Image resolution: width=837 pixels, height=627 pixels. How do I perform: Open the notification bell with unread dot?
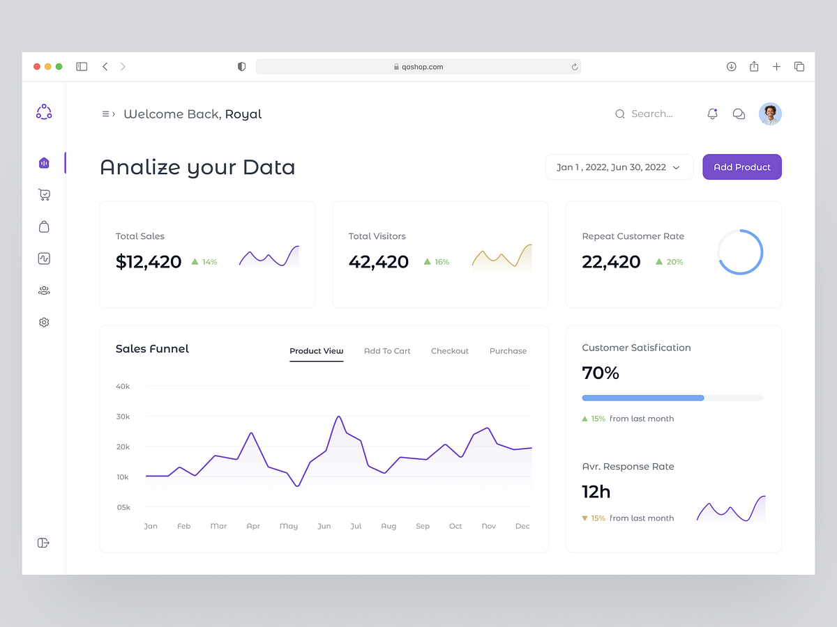point(712,114)
